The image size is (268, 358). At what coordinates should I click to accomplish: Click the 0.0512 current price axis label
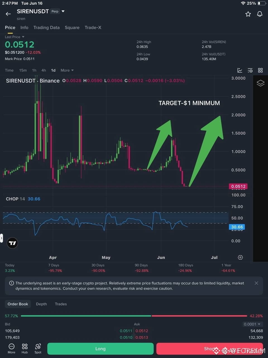tap(238, 186)
